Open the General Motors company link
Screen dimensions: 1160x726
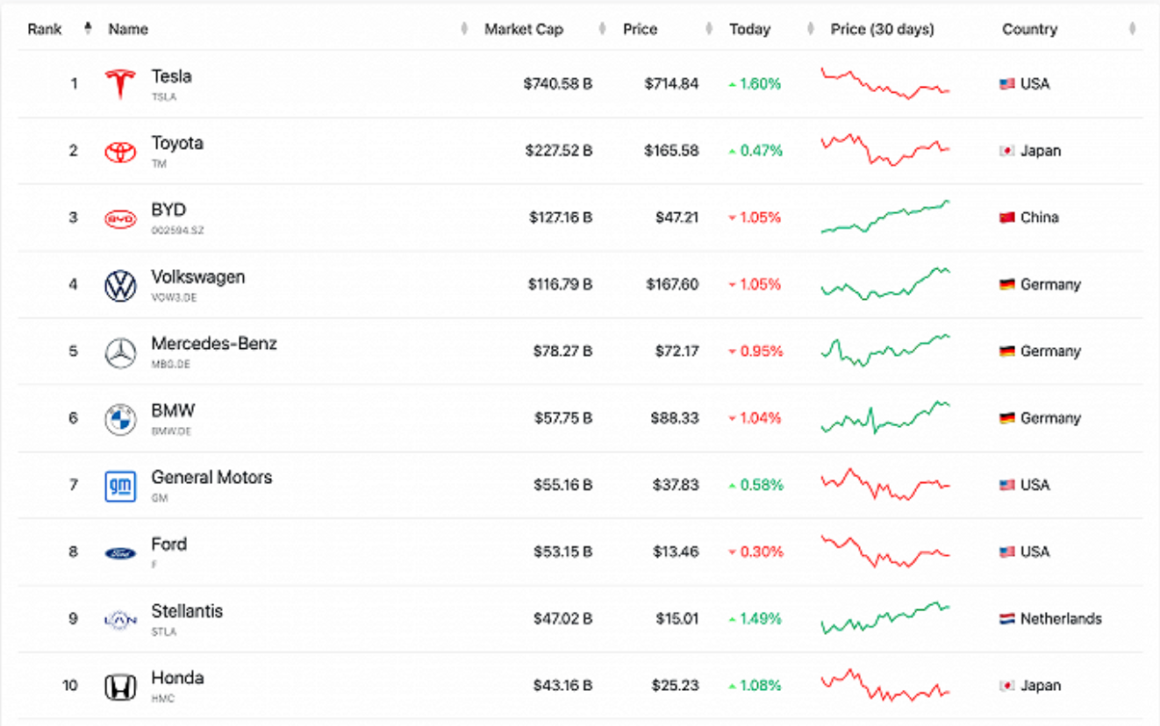coord(211,478)
